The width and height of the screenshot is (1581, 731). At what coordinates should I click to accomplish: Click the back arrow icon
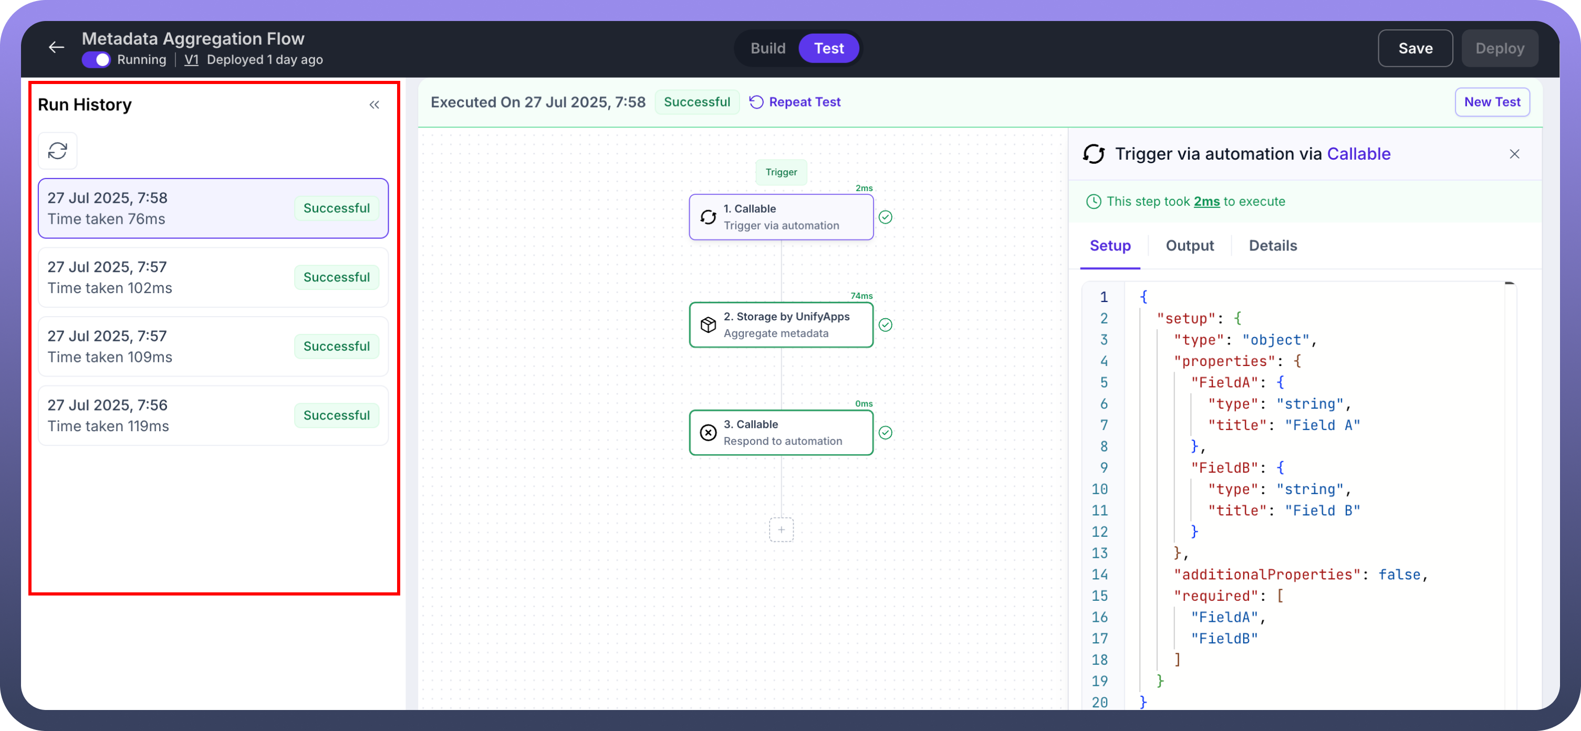(x=57, y=47)
